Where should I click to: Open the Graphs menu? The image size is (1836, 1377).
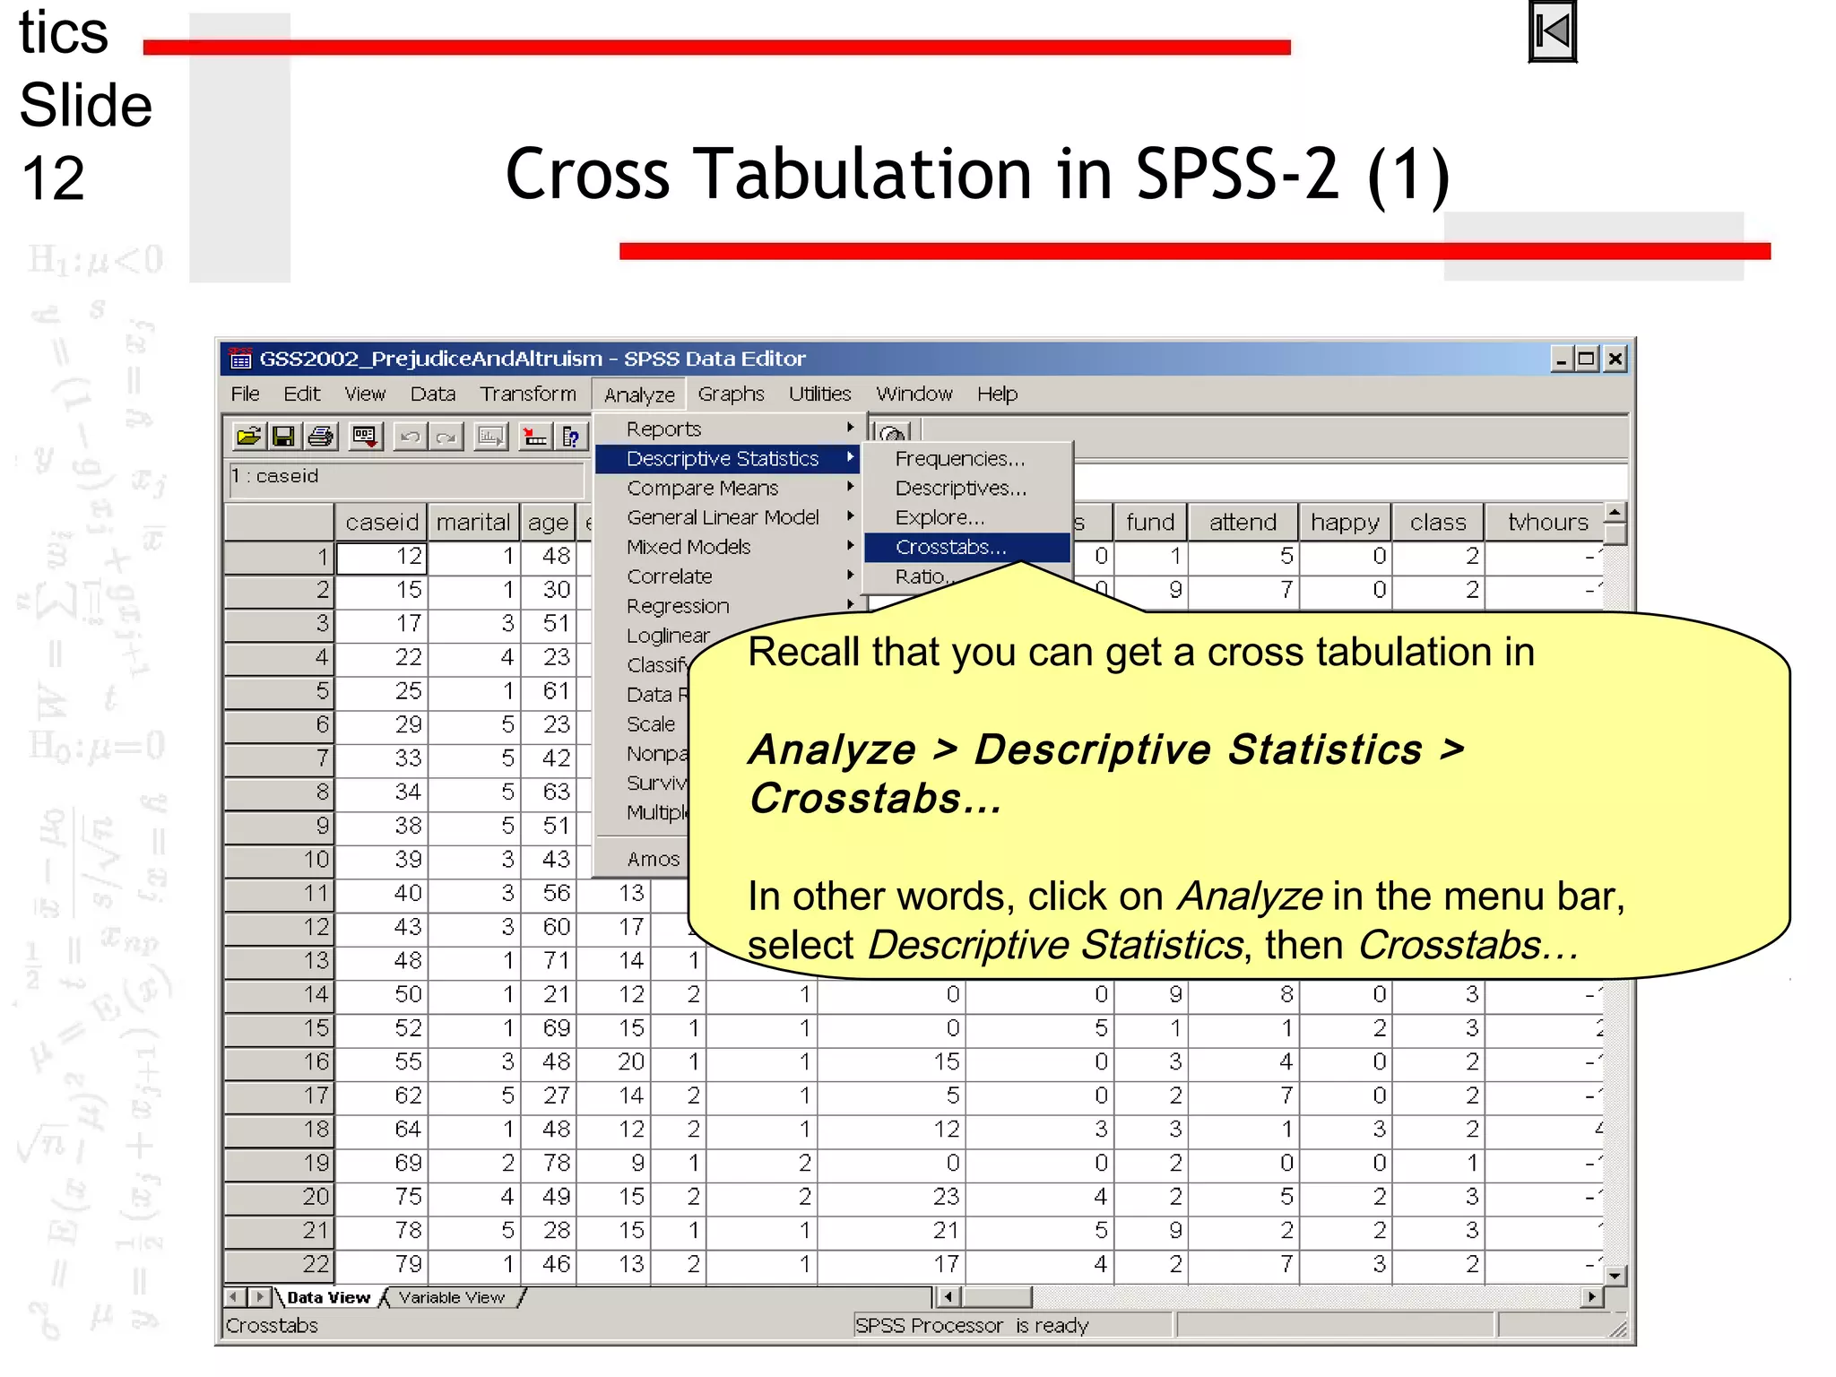(731, 394)
